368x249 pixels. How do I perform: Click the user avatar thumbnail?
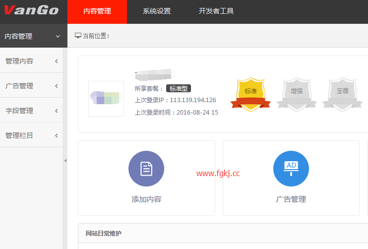[x=106, y=98]
